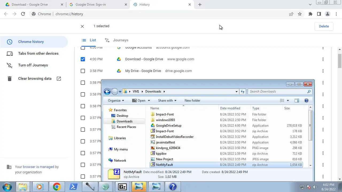Viewport: 342px width, 192px height.
Task: Open a new tab with plus button
Action: pos(200,5)
